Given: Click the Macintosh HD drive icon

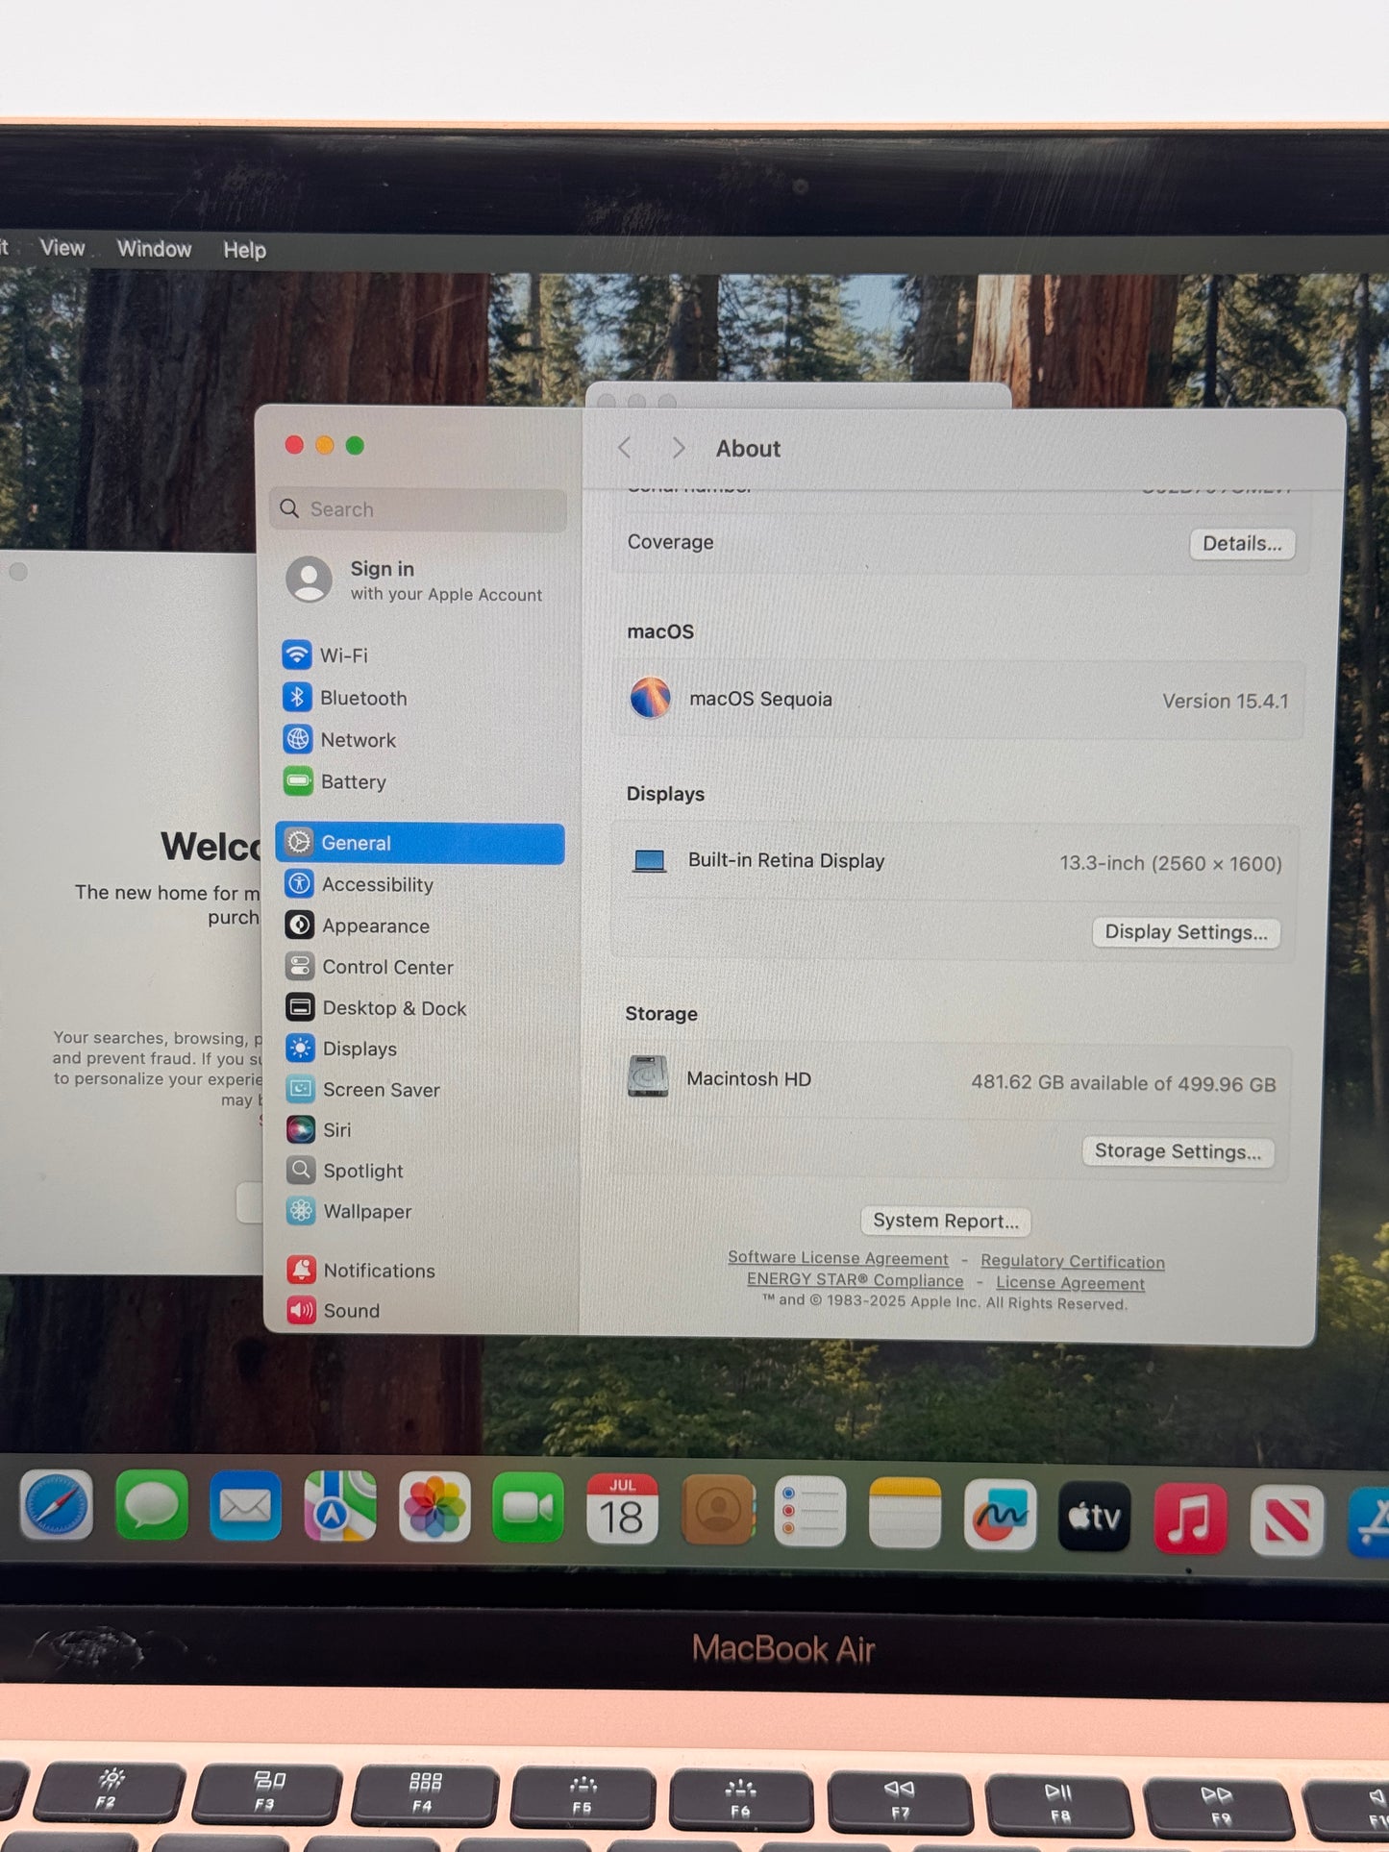Looking at the screenshot, I should tap(649, 1076).
